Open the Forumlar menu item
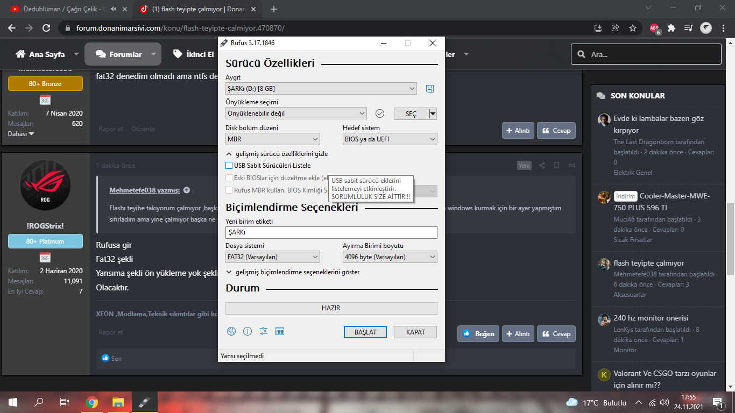The width and height of the screenshot is (735, 413). (x=119, y=54)
